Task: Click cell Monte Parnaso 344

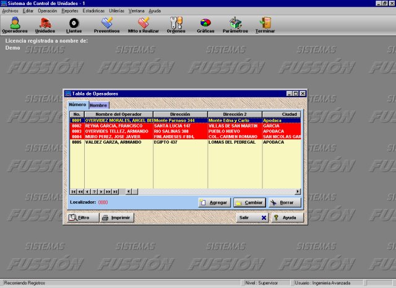Action: pyautogui.click(x=180, y=121)
